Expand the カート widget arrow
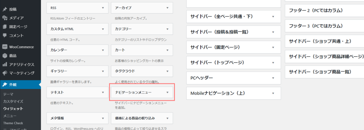Screen dimensions: 364x130 pyautogui.click(x=167, y=50)
